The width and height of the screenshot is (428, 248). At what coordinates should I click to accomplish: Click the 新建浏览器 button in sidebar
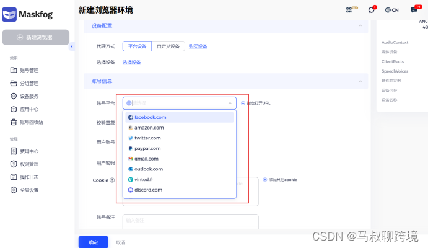[x=35, y=37]
